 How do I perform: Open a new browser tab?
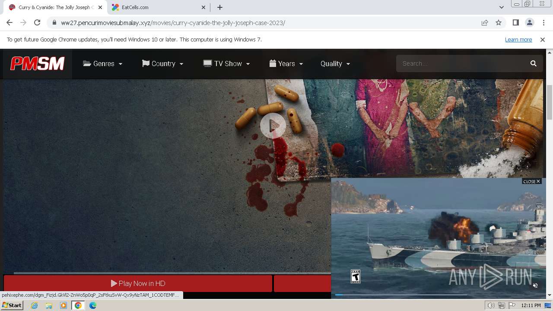pos(220,7)
